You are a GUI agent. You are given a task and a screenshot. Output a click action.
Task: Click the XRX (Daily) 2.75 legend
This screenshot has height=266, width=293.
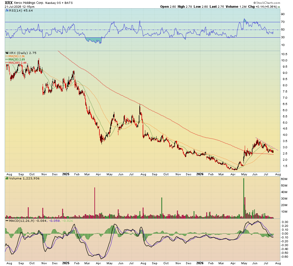pos(23,53)
